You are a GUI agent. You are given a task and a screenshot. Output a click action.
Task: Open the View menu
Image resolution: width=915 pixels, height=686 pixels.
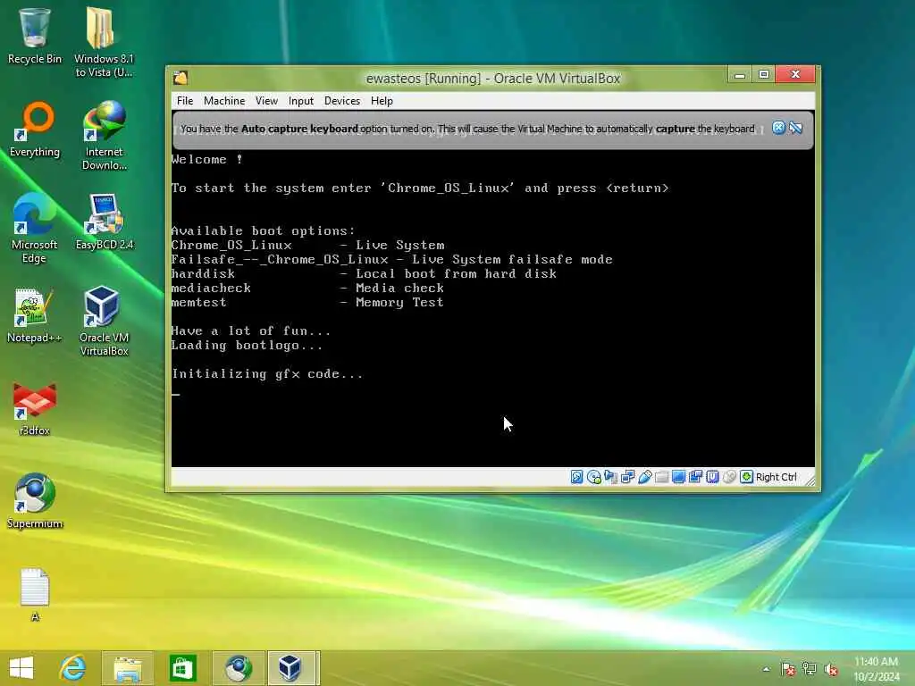[266, 100]
